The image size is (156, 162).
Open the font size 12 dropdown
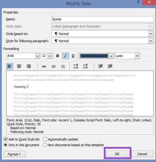click(50, 56)
